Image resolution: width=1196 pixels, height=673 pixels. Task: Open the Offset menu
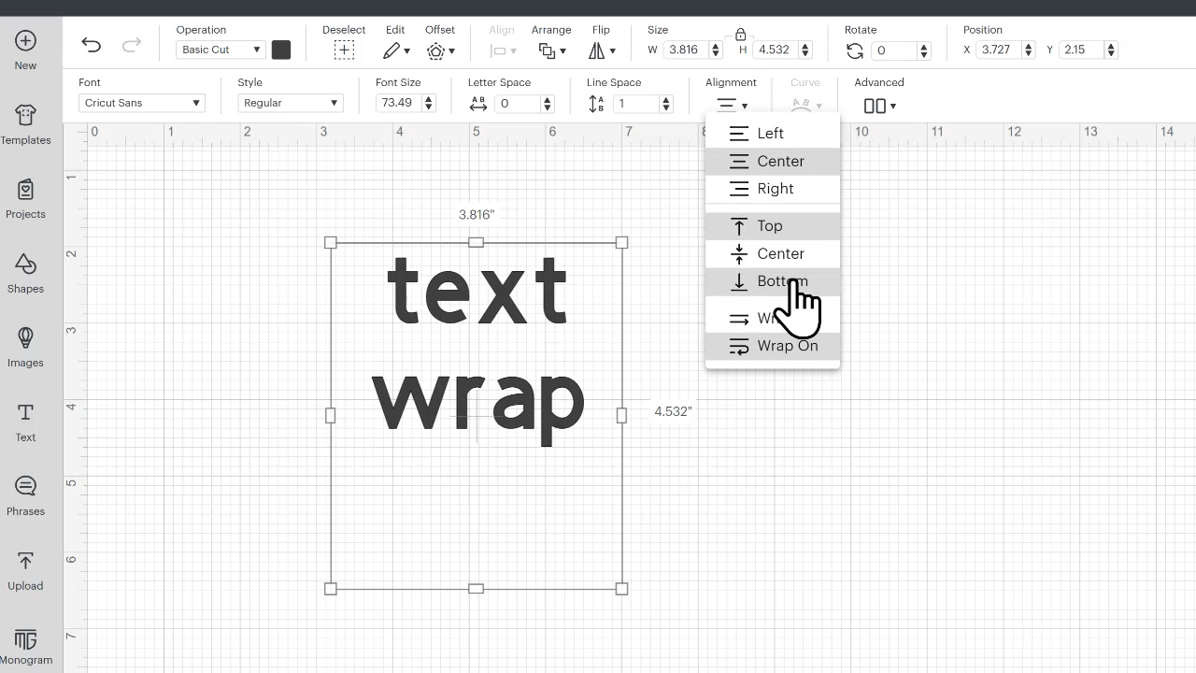440,50
